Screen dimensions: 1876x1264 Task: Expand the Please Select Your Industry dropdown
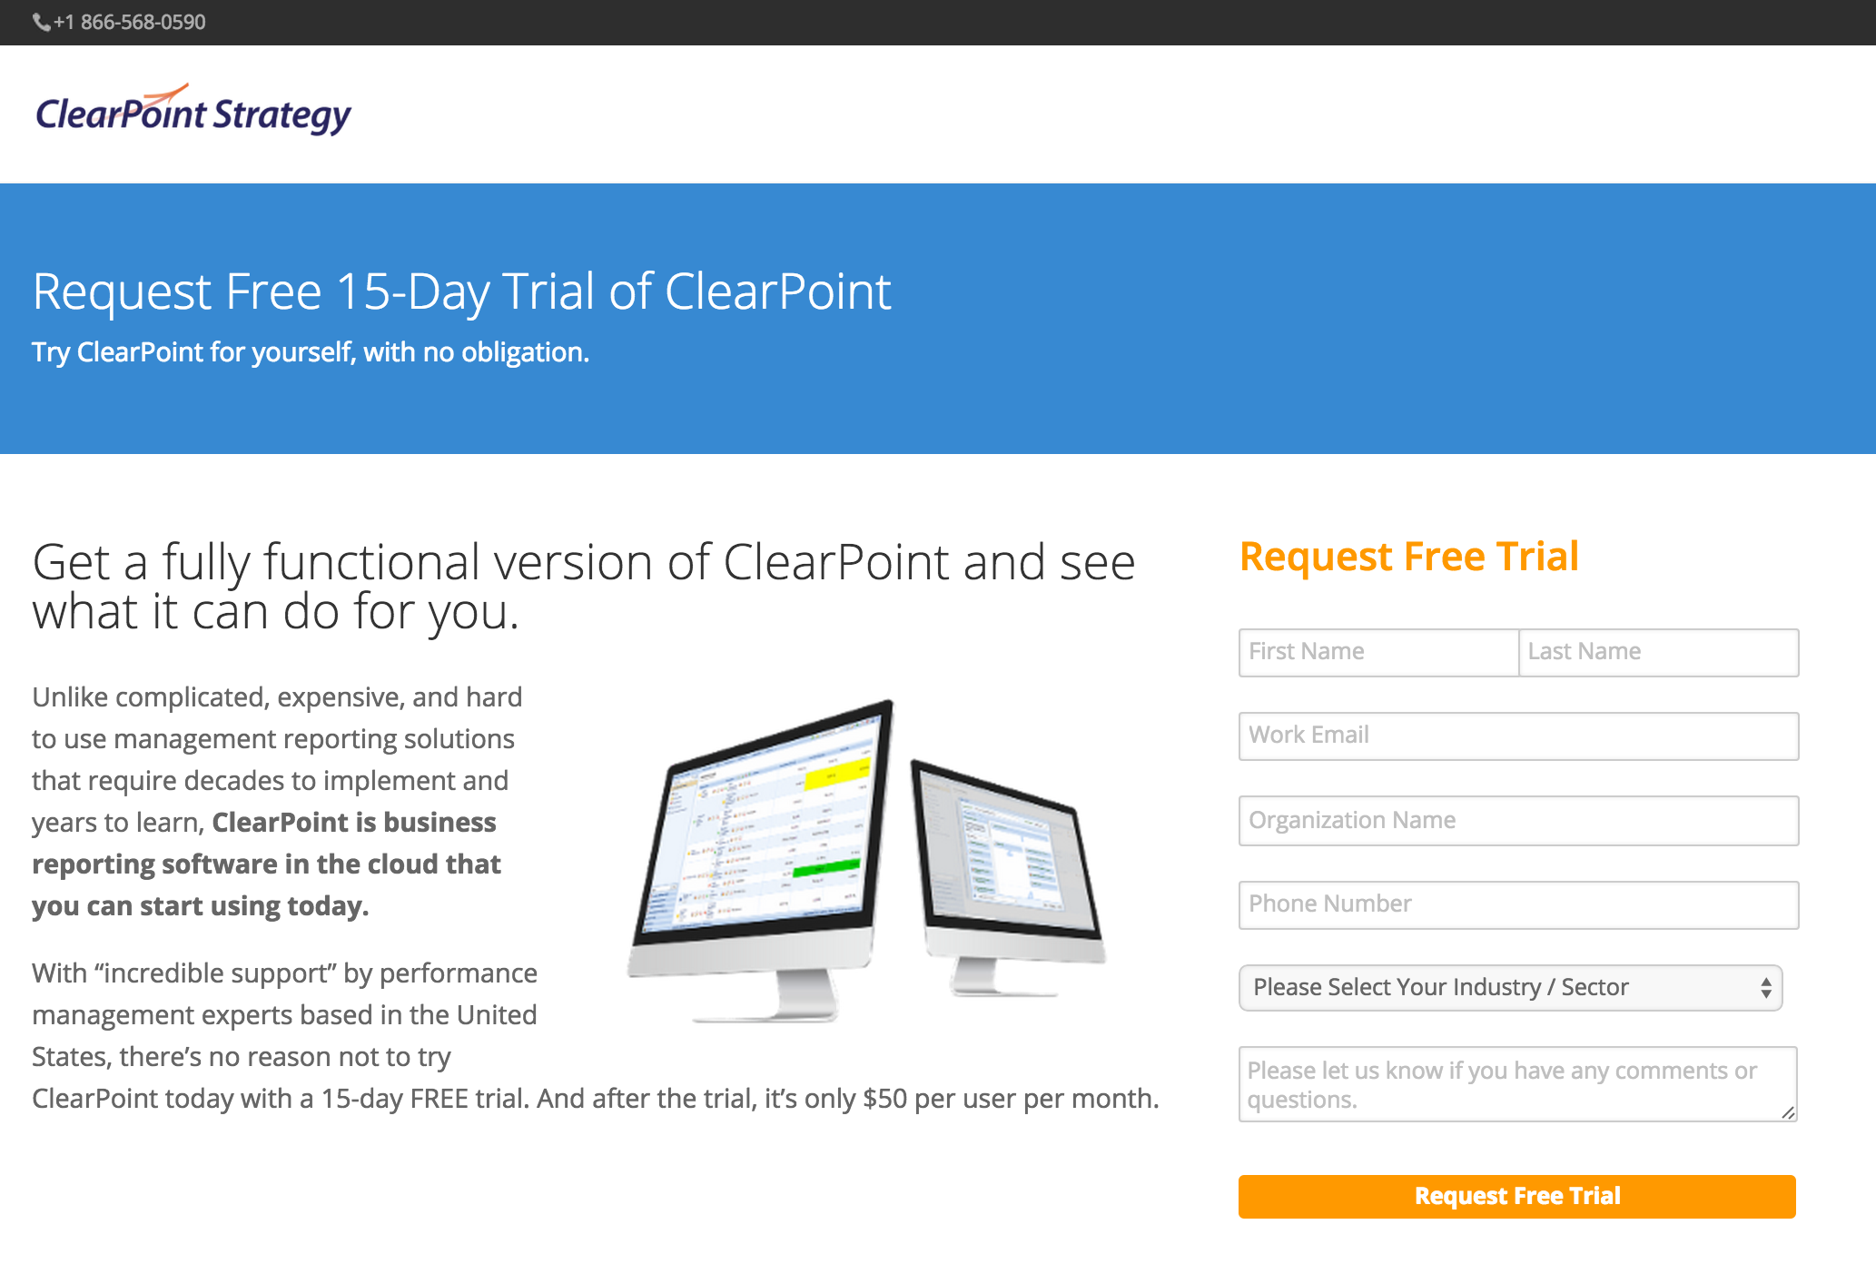coord(1519,988)
